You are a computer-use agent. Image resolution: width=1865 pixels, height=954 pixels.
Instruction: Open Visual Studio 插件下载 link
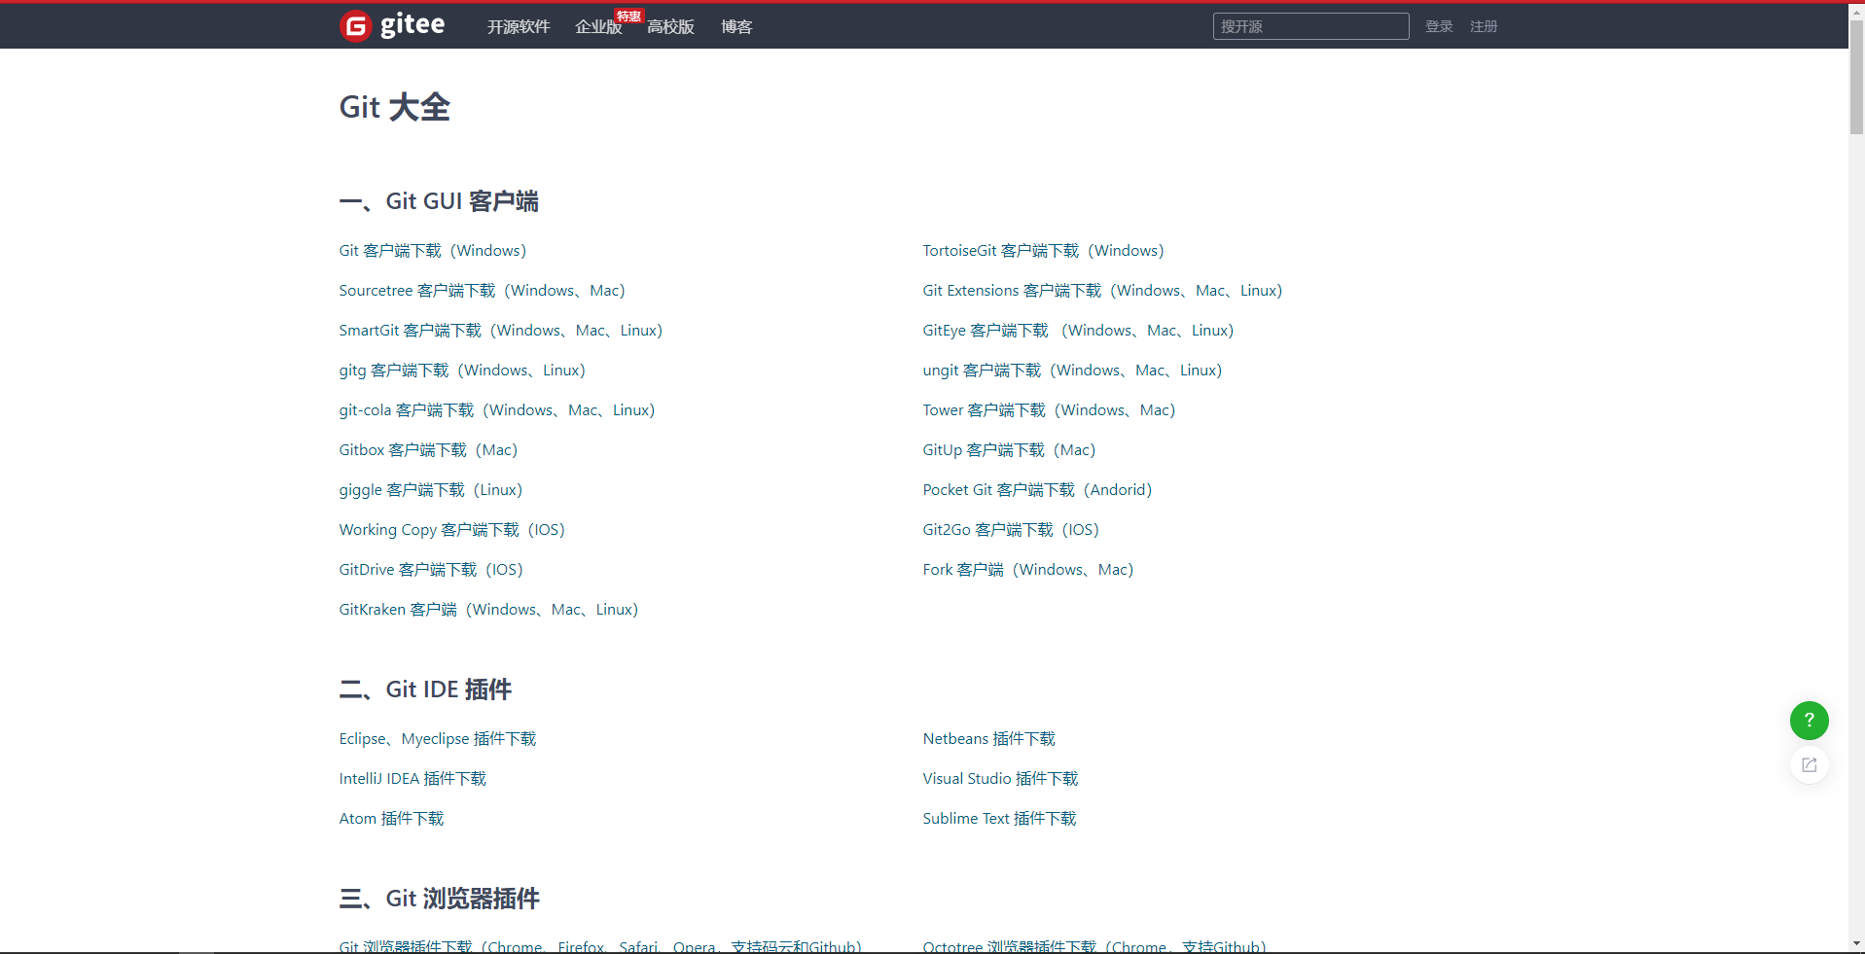coord(1001,779)
